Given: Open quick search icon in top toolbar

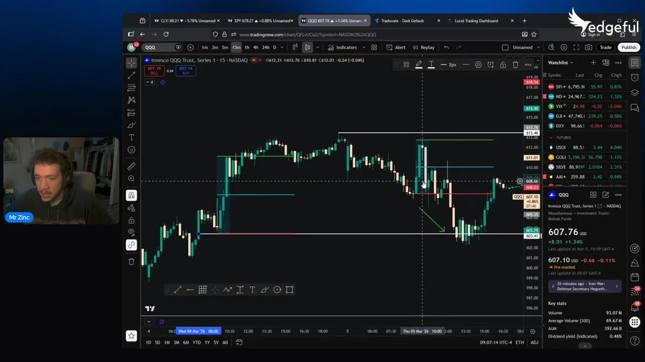Looking at the screenshot, I should (x=551, y=47).
